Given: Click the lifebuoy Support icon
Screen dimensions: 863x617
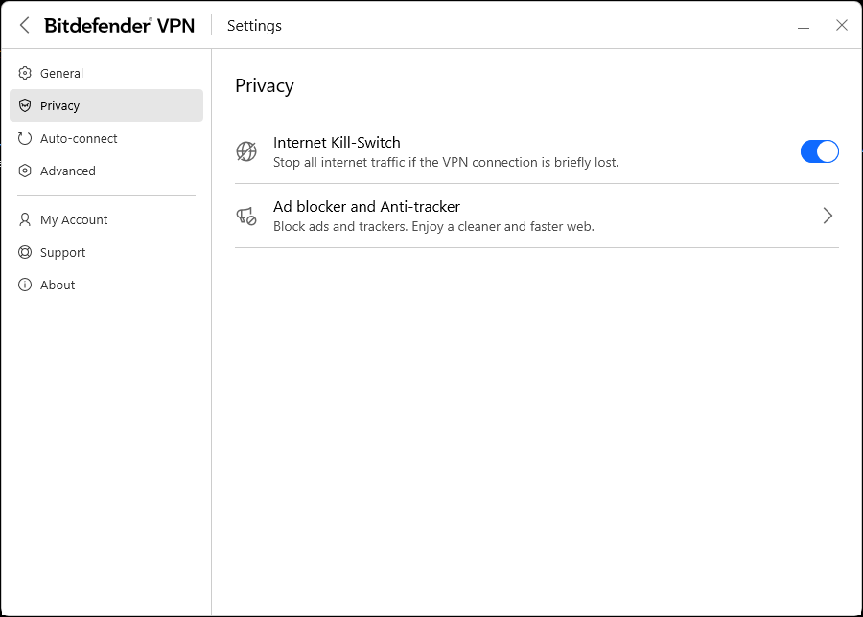Looking at the screenshot, I should pos(25,252).
